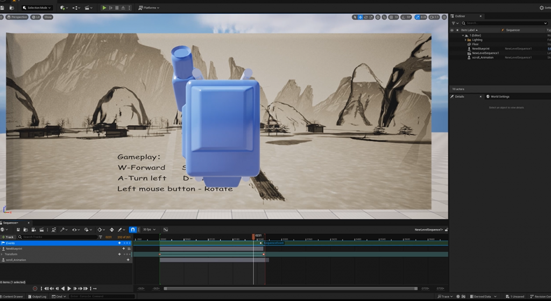The width and height of the screenshot is (551, 301).
Task: Click the viewport layout maximize icon
Action: pos(444,17)
